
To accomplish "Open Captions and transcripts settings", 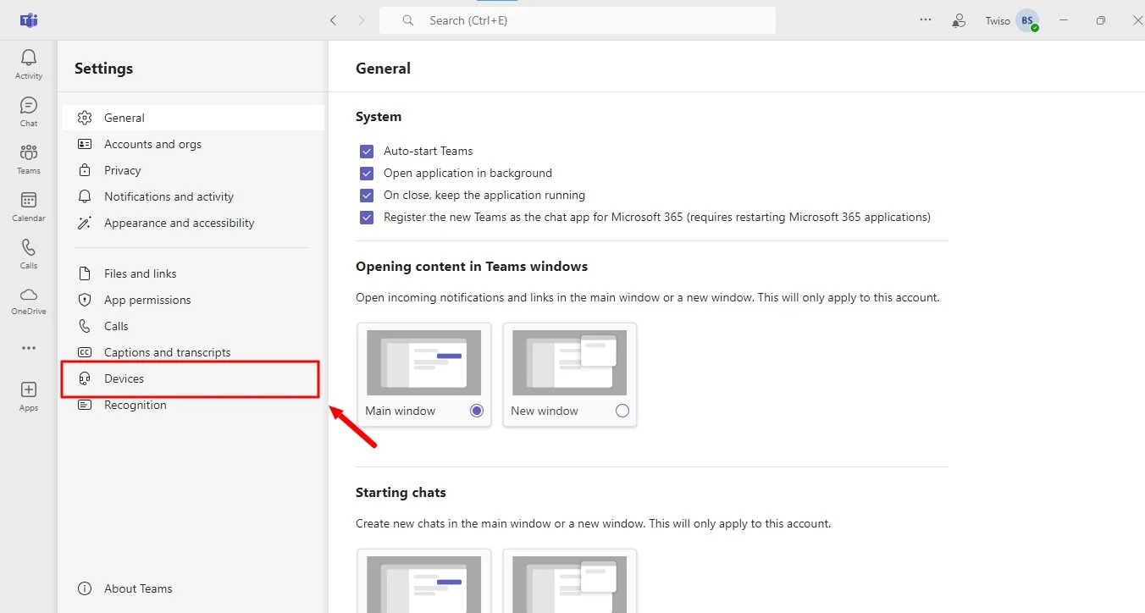I will pyautogui.click(x=193, y=352).
